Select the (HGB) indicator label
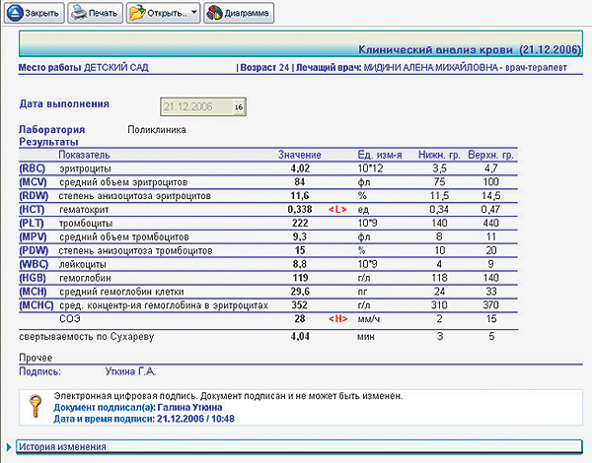The width and height of the screenshot is (592, 463). 33,278
